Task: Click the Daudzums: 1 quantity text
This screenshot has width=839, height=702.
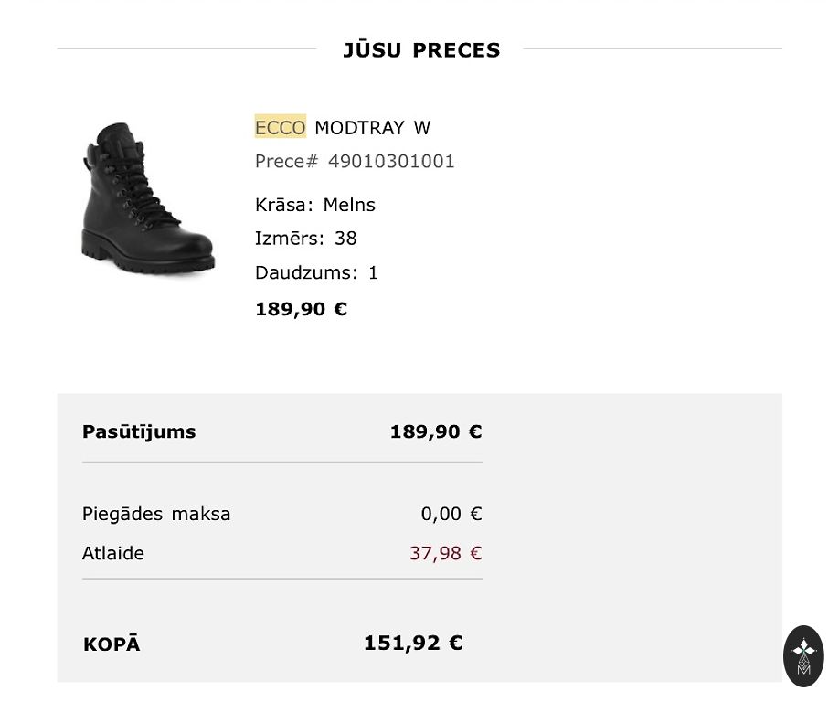Action: click(316, 272)
